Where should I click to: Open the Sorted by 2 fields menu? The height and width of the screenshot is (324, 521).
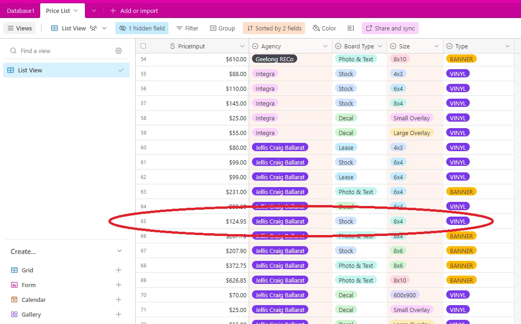pyautogui.click(x=274, y=28)
